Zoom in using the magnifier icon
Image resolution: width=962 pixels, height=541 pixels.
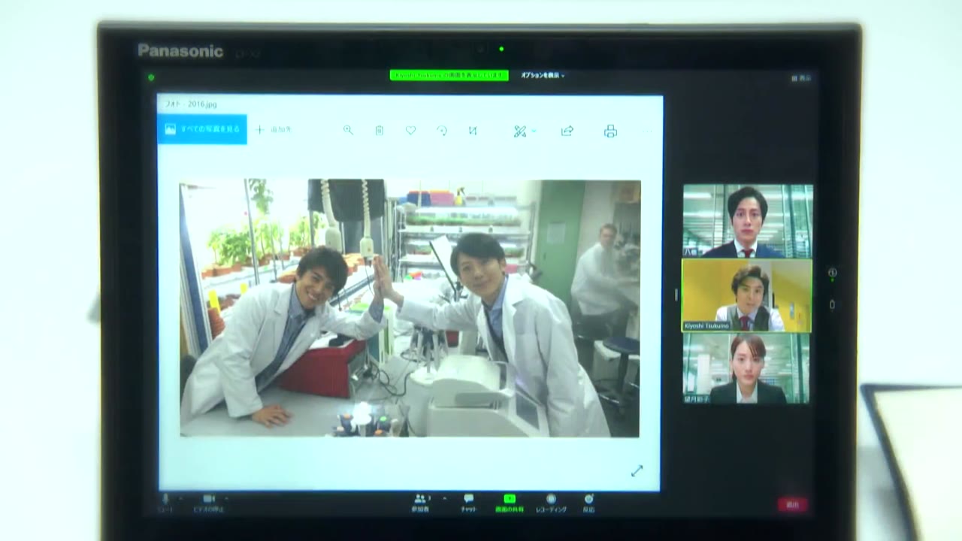(x=348, y=130)
